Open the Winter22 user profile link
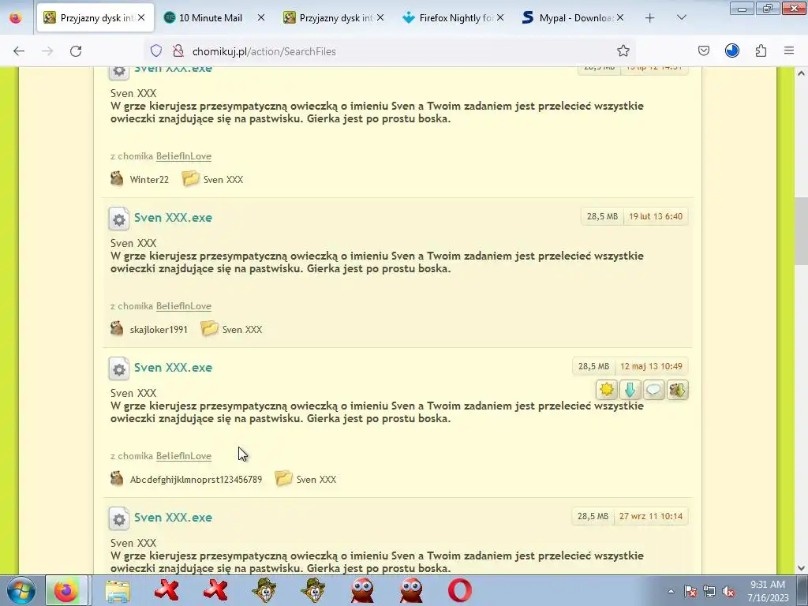 149,179
